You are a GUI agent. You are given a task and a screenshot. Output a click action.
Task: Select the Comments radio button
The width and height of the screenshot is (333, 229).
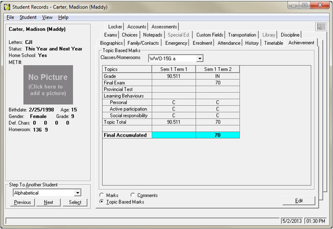[x=133, y=195]
